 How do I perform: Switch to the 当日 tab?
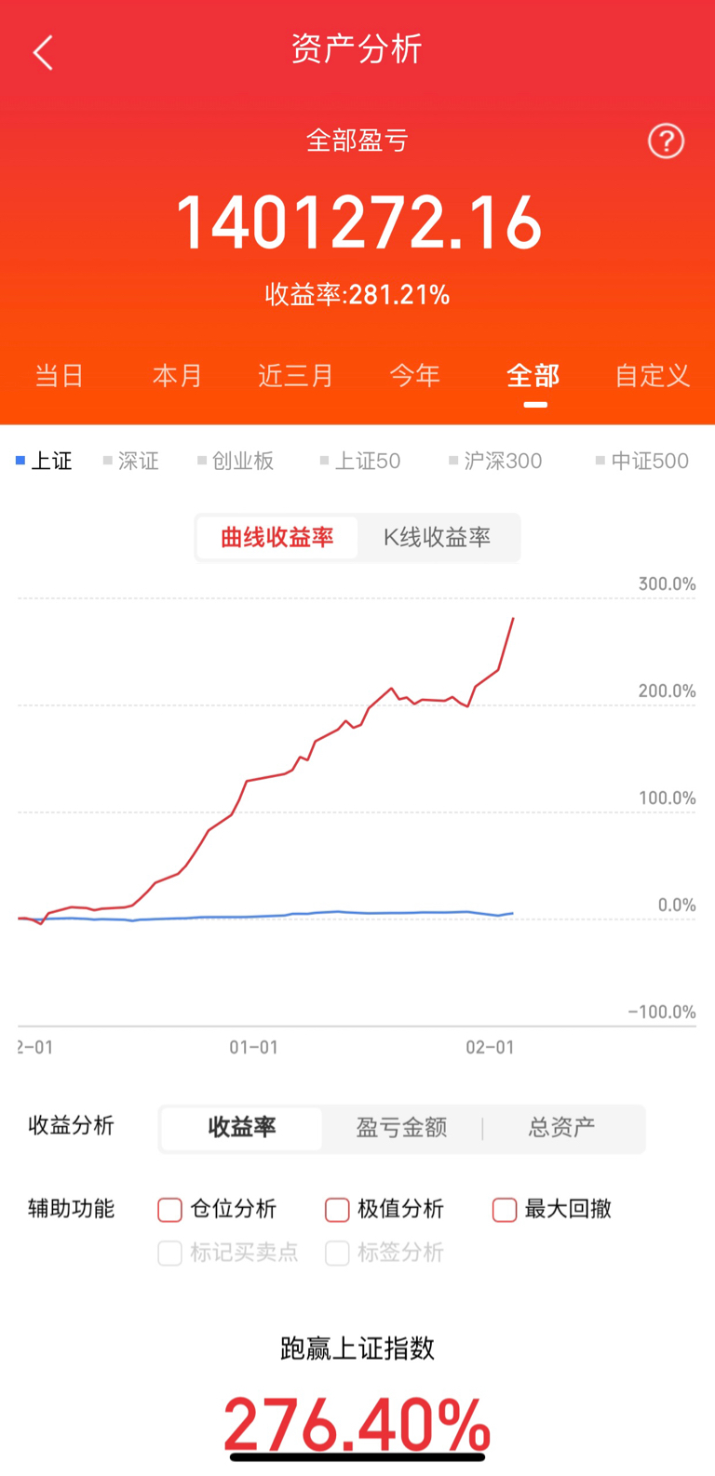point(59,376)
